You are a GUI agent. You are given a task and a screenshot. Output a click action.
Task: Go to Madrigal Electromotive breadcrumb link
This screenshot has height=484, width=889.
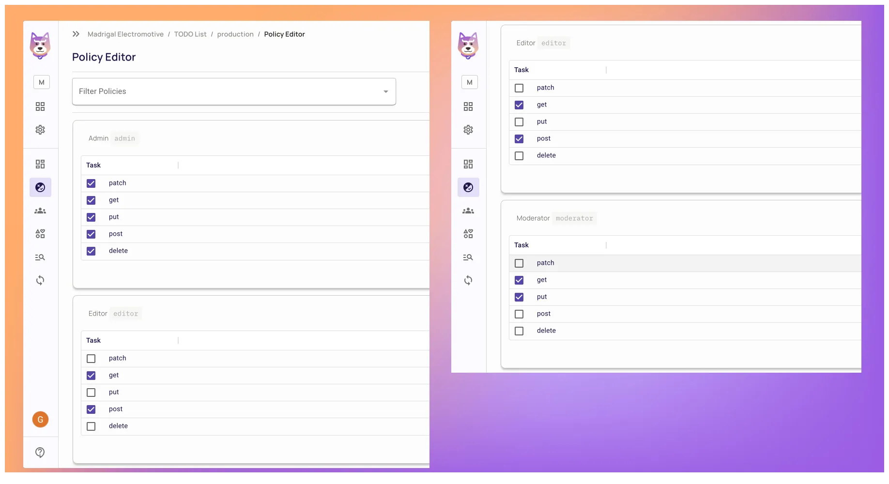(125, 34)
